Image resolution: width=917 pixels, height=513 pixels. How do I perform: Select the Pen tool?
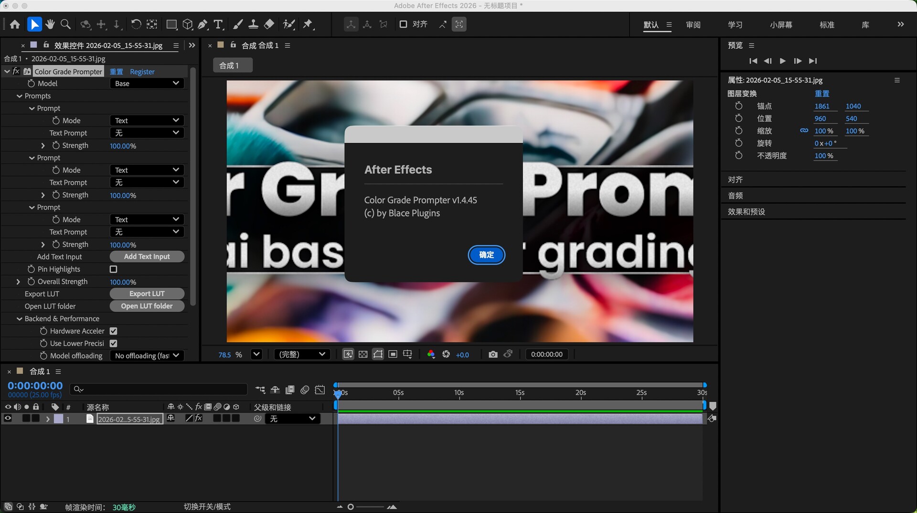pos(203,24)
